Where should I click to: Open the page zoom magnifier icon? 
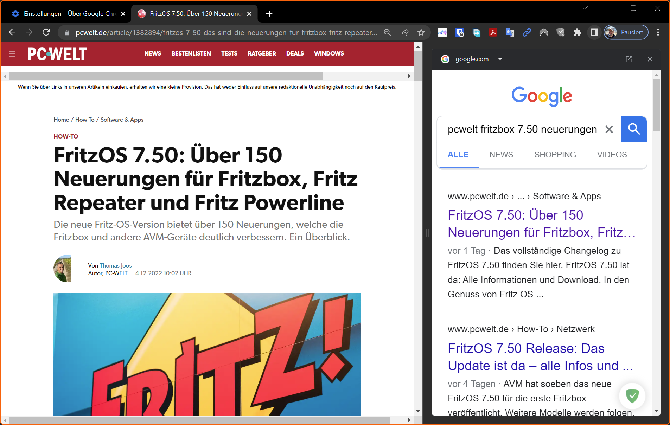[387, 32]
